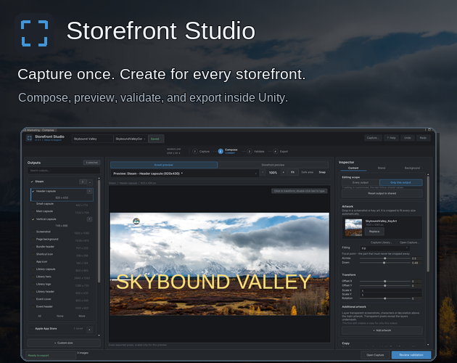
Task: Open the Preview output dropdown
Action: (184, 174)
